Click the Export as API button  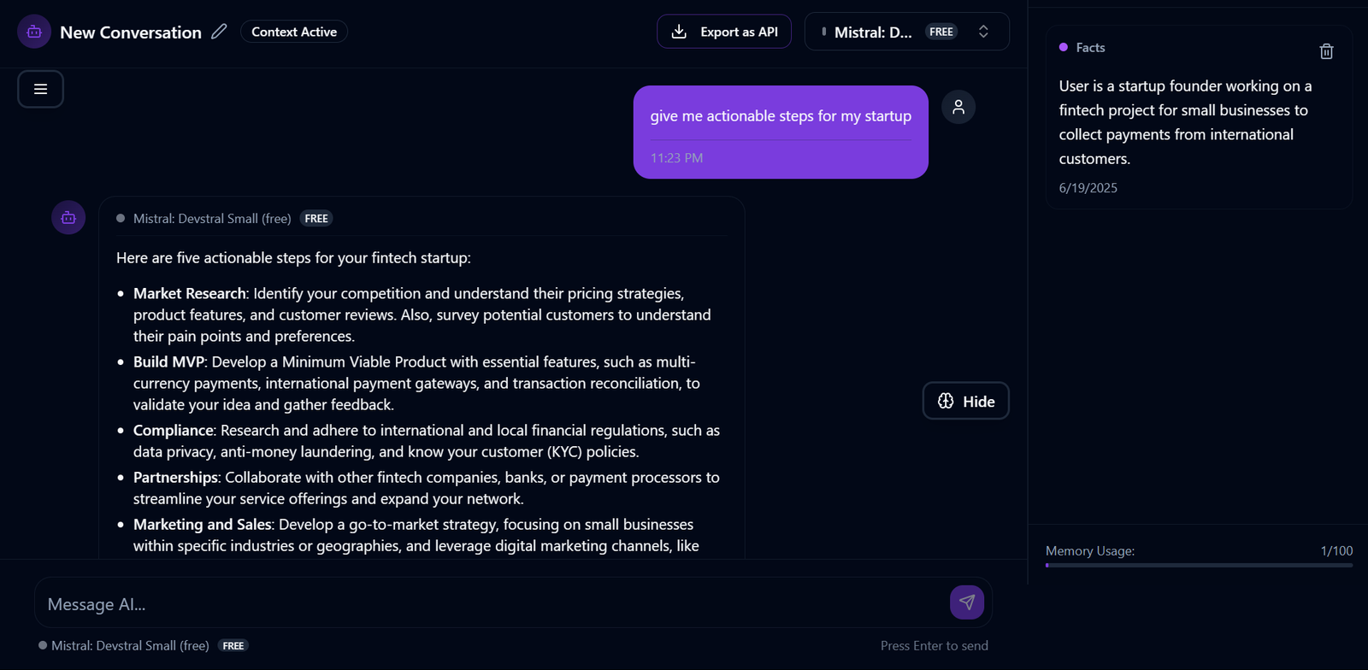click(723, 32)
